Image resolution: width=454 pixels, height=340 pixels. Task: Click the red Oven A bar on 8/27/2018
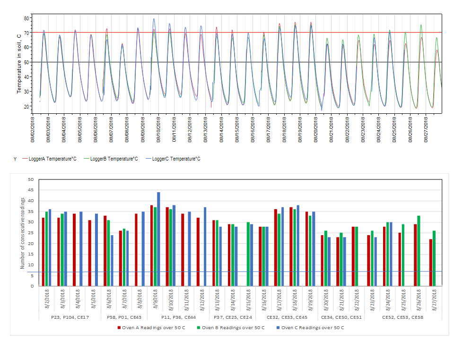(x=431, y=263)
